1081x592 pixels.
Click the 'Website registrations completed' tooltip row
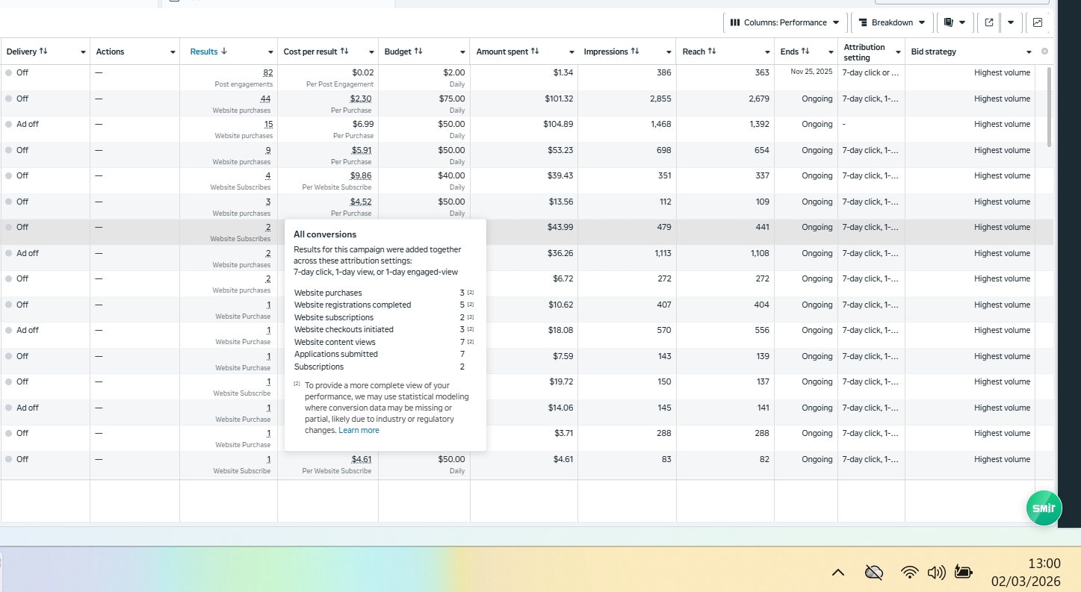384,305
